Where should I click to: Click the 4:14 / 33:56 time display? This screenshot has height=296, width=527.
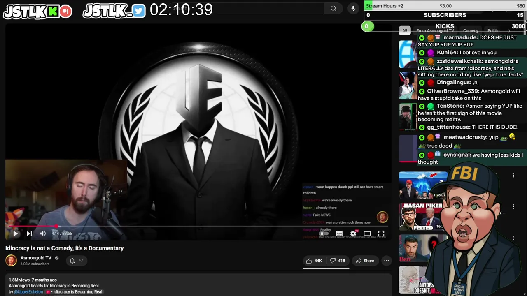[62, 234]
